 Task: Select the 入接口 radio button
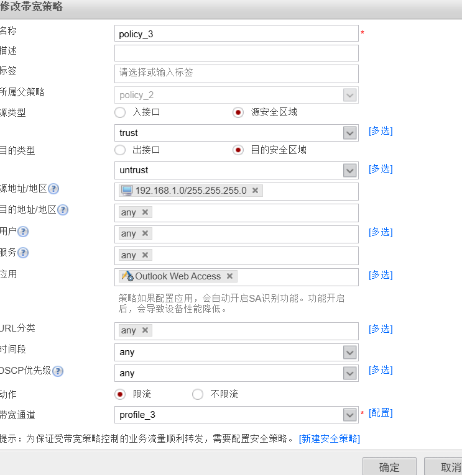(x=120, y=112)
